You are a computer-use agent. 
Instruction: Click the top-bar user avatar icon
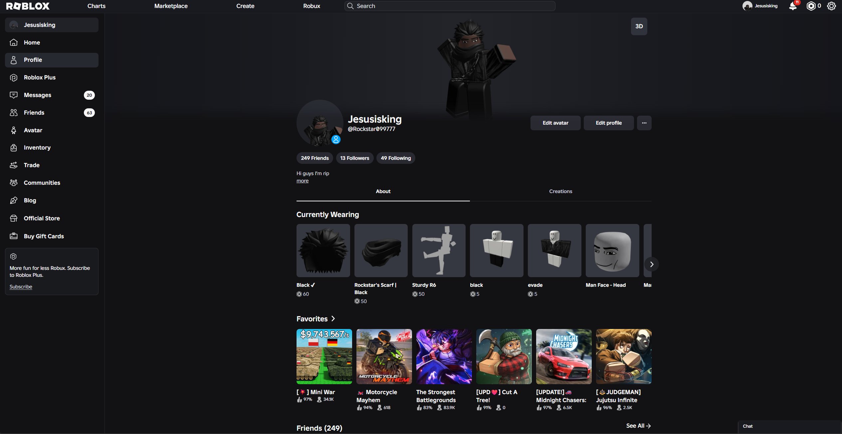point(747,6)
